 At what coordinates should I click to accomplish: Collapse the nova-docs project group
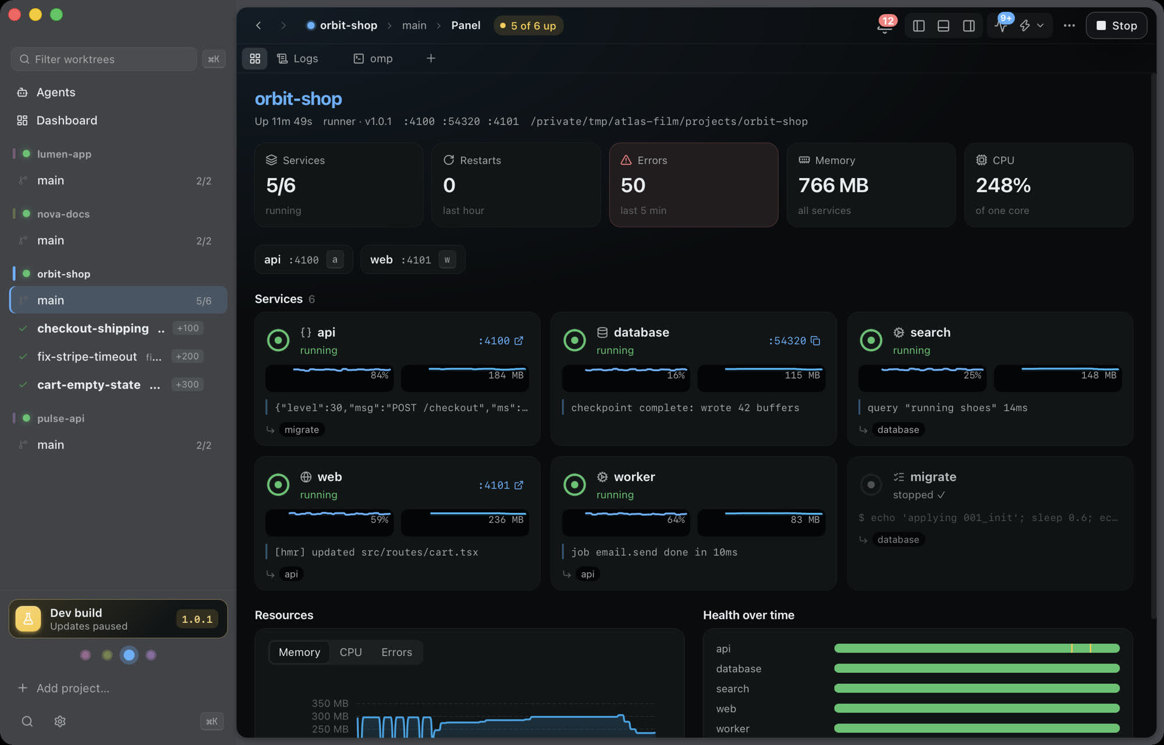pos(63,214)
